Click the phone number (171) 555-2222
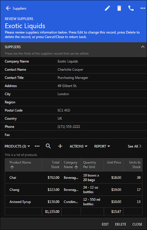This screenshot has height=230, width=147. pos(69,126)
